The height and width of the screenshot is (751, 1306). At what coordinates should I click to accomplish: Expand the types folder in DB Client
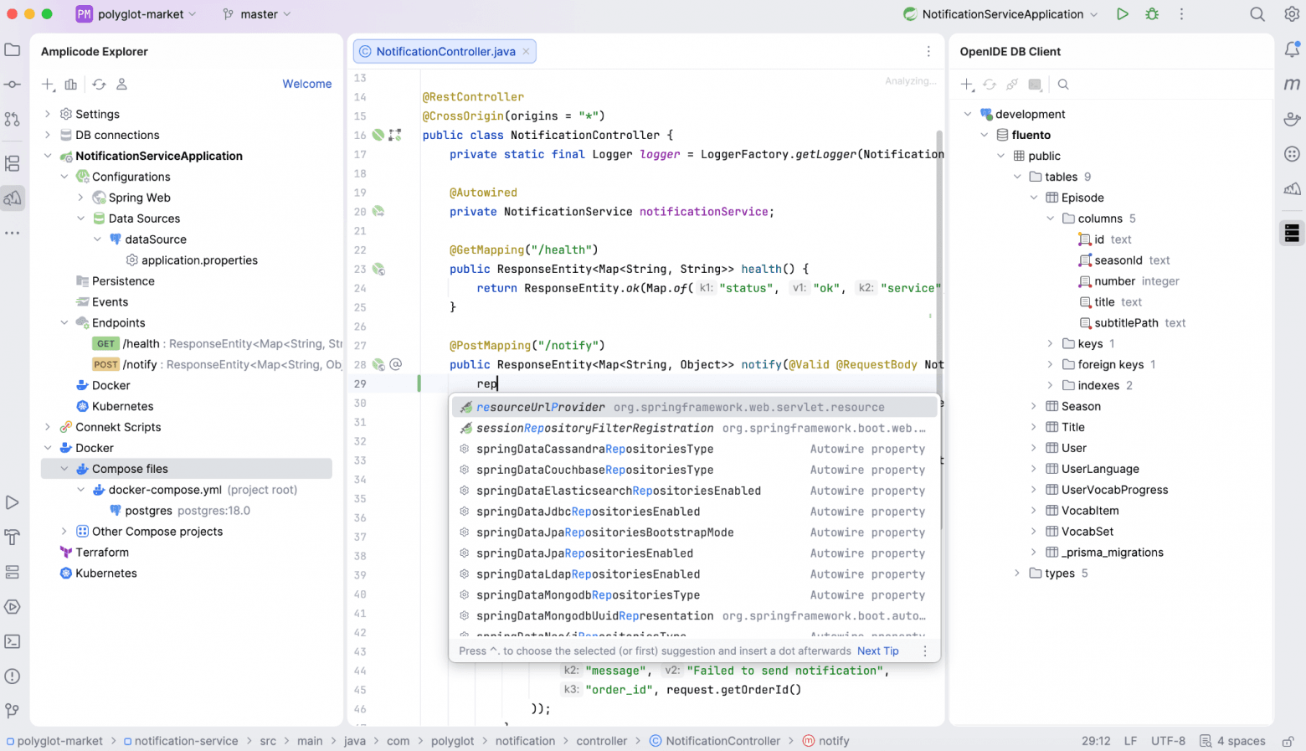1017,574
